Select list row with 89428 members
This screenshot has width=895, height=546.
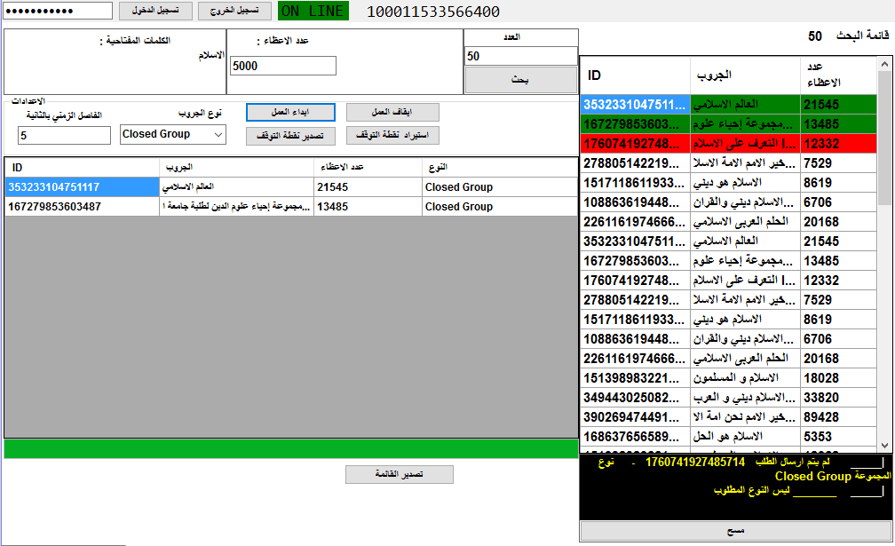728,417
